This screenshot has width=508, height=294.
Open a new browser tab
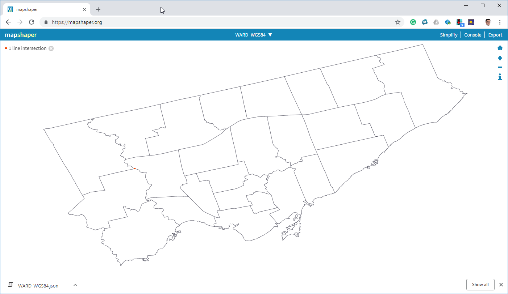click(98, 9)
